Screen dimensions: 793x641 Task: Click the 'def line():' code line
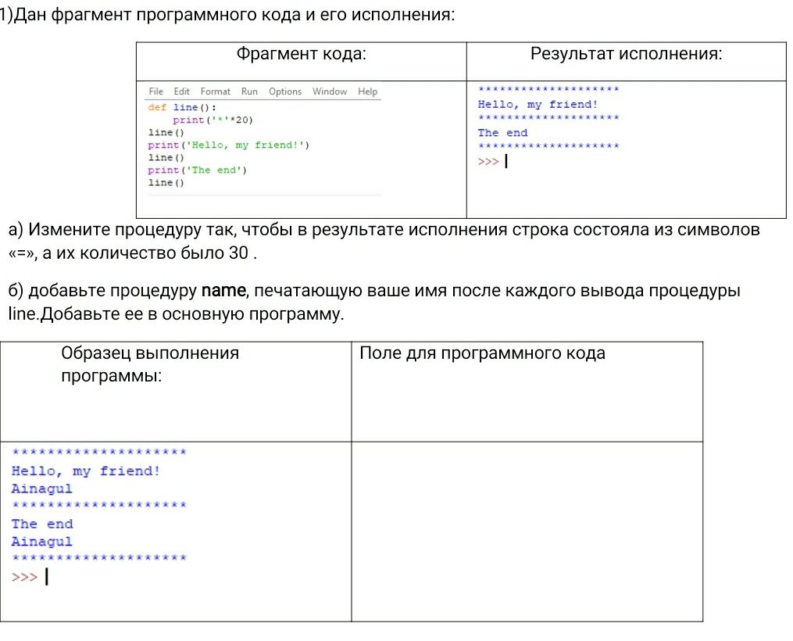coord(182,107)
